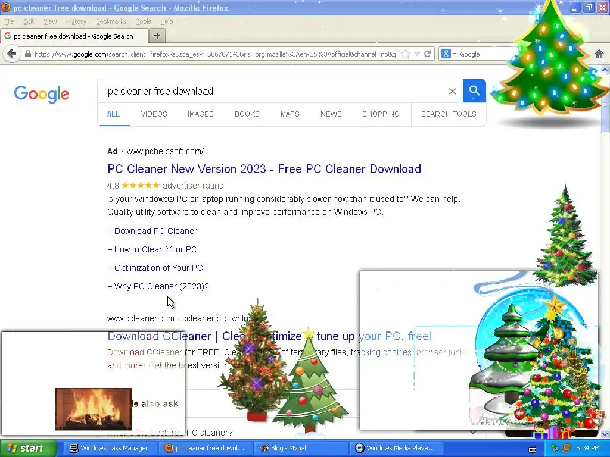Click the Google search engine icon in search bar
The height and width of the screenshot is (457, 610).
(446, 54)
